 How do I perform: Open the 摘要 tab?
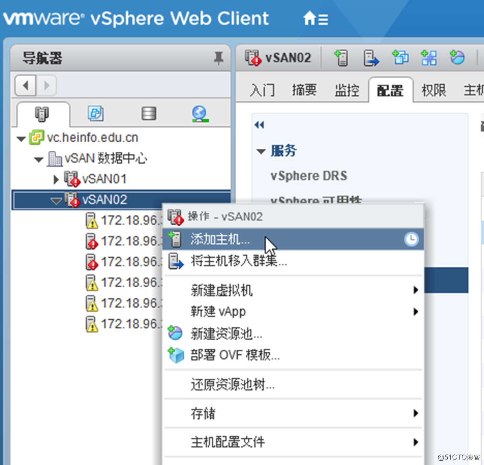[x=304, y=90]
